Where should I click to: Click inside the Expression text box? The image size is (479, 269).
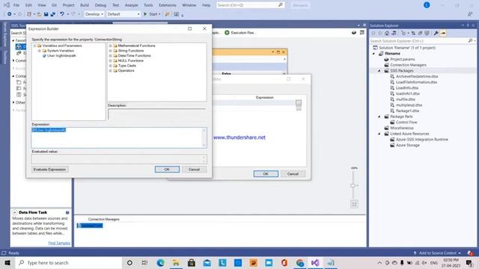pyautogui.click(x=119, y=137)
